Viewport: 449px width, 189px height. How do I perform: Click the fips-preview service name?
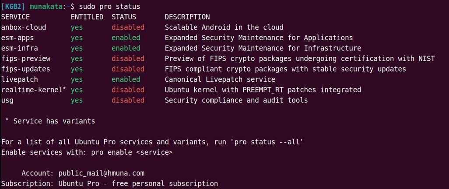coord(26,59)
